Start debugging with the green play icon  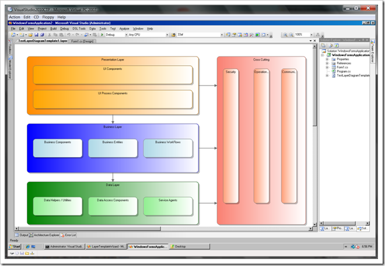point(102,35)
